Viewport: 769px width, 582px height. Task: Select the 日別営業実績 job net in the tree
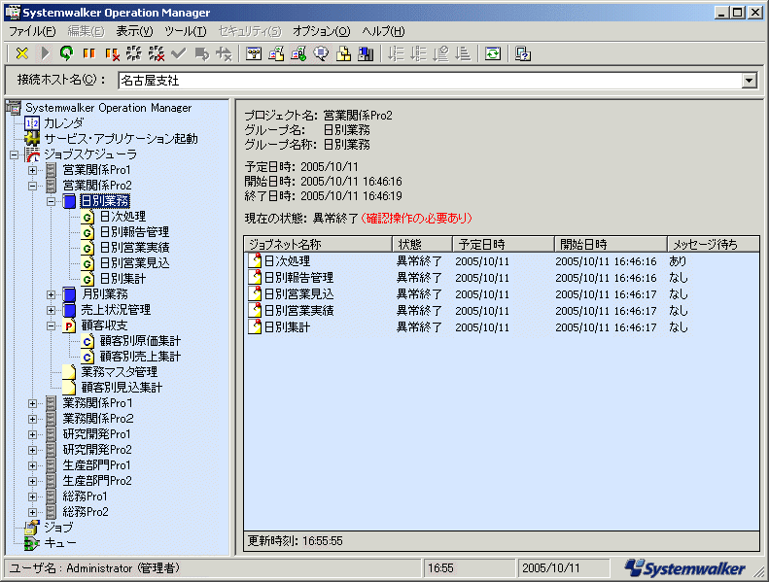click(x=135, y=248)
